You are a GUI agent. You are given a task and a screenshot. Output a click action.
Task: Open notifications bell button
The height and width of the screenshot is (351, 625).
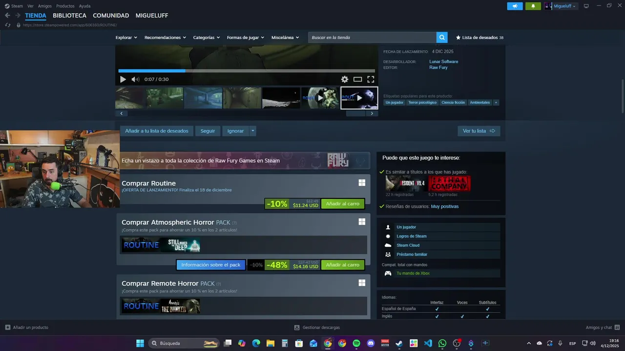[x=533, y=6]
